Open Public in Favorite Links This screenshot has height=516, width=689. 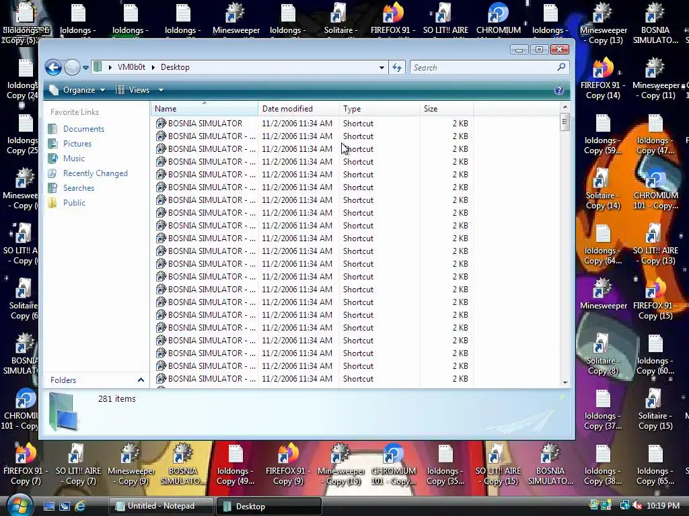pyautogui.click(x=74, y=203)
